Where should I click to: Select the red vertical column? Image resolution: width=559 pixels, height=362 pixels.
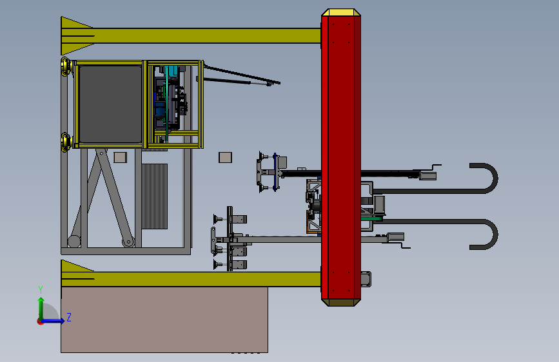point(341,157)
